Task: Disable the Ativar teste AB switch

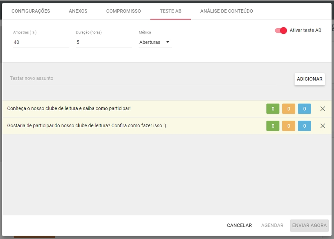Action: 281,30
